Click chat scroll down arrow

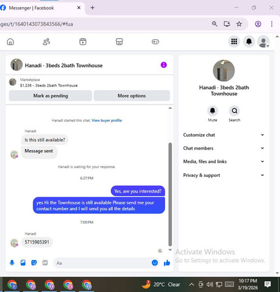pyautogui.click(x=170, y=250)
